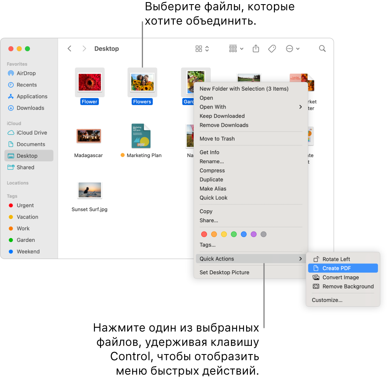Screen dimensions: 387x379
Task: Click the golf course photo thumbnail
Action: point(249,78)
